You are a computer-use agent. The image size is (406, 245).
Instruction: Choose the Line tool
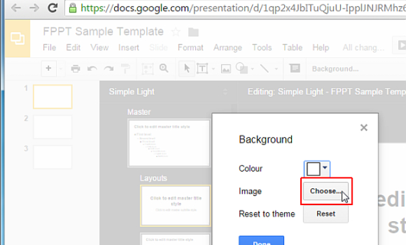[265, 68]
